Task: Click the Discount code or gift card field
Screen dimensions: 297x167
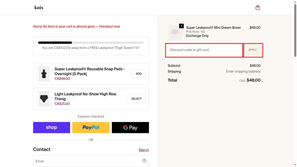Action: click(205, 50)
